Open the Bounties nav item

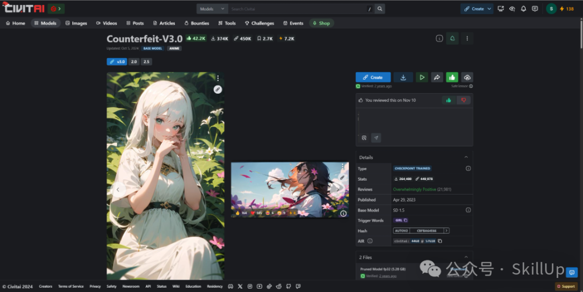pos(196,23)
